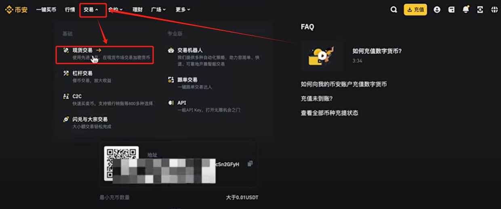Expand the 更多 dropdown menu
Screen dimensions: 501x209
click(183, 10)
